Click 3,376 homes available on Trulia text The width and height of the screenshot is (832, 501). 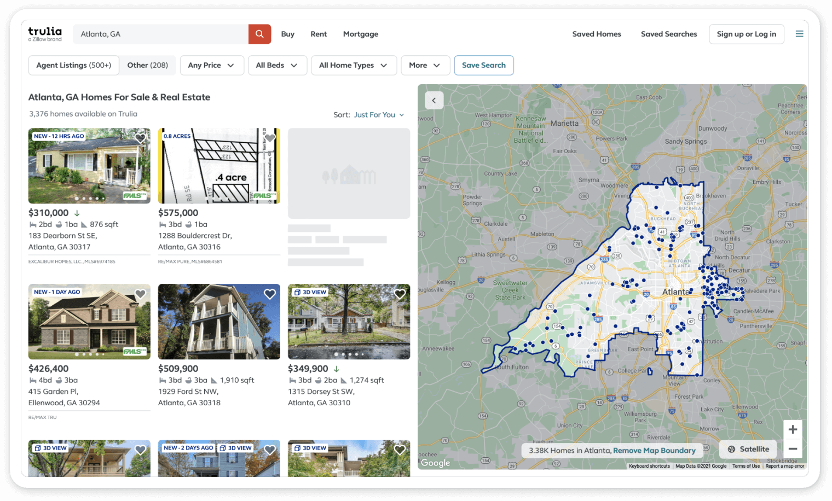83,114
